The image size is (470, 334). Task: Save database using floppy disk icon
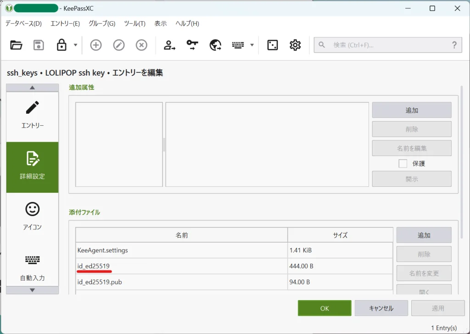39,45
